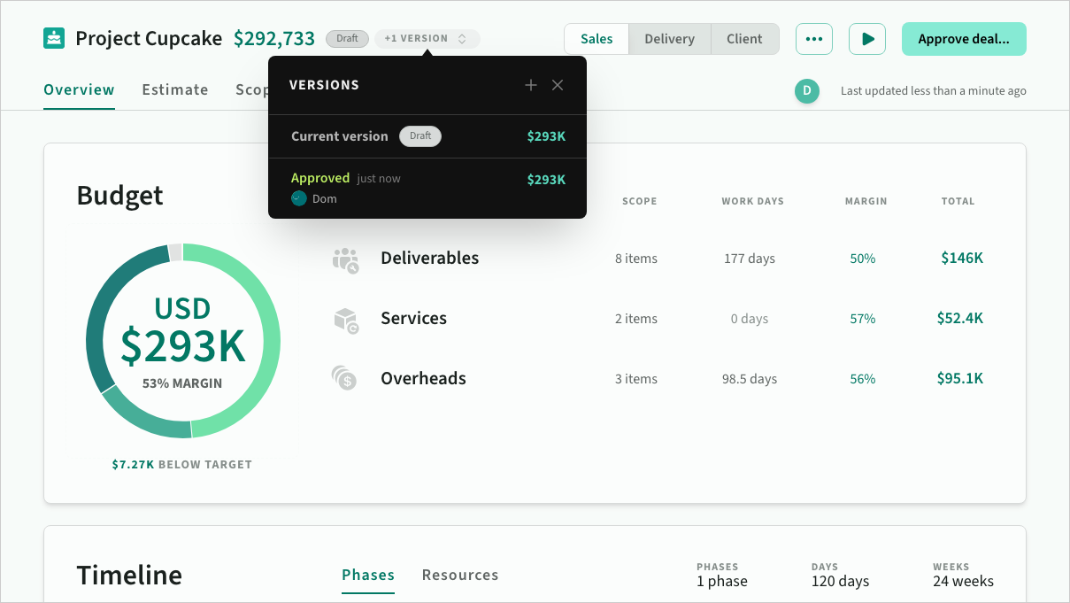
Task: Select the Current version draft row
Action: [427, 136]
